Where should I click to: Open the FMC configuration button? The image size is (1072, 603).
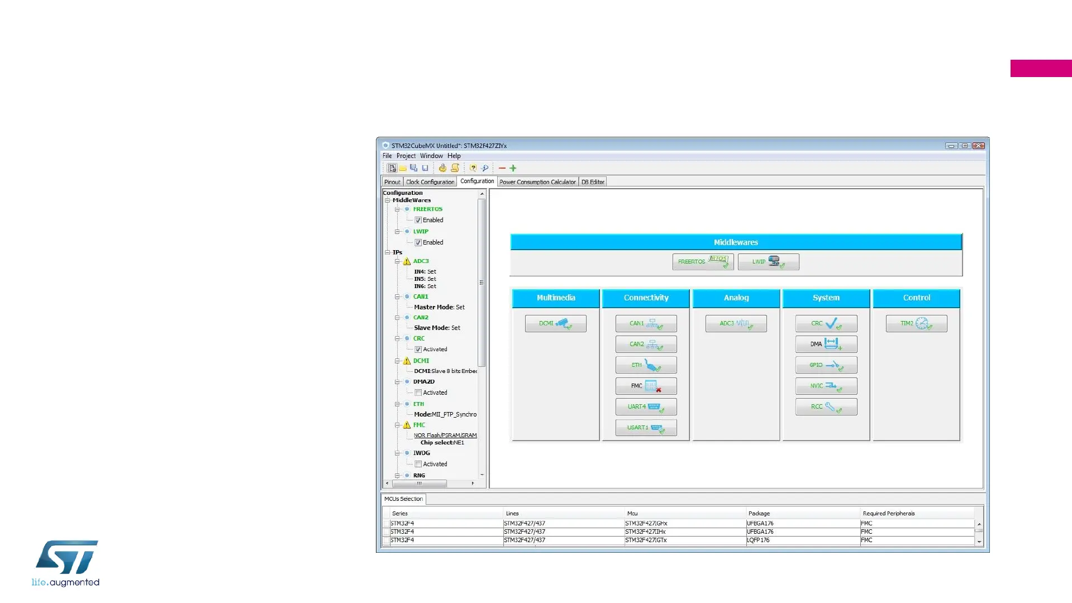coord(646,386)
